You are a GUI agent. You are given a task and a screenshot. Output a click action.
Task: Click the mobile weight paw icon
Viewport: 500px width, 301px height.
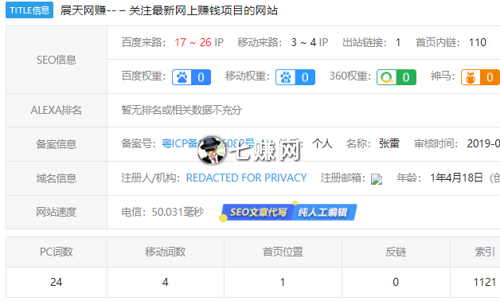[285, 77]
